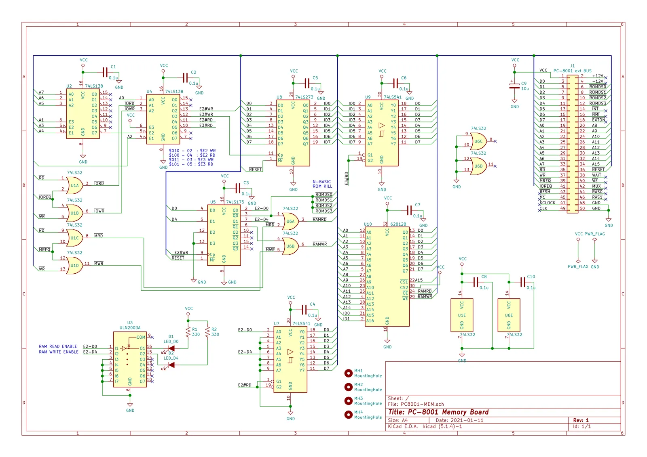
Task: Select the U1B OR gate symbol
Action: coord(74,213)
